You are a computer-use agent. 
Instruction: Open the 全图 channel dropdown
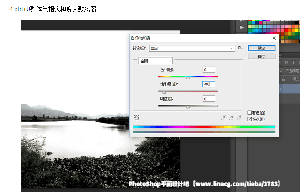point(156,61)
